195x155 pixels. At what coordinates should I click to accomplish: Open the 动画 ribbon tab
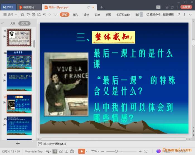108,14
